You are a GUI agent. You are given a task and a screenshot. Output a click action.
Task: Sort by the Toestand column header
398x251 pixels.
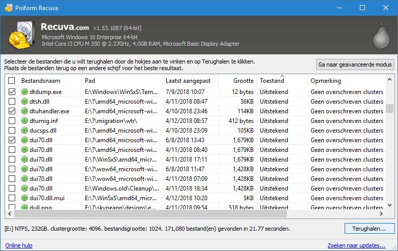tap(282, 81)
